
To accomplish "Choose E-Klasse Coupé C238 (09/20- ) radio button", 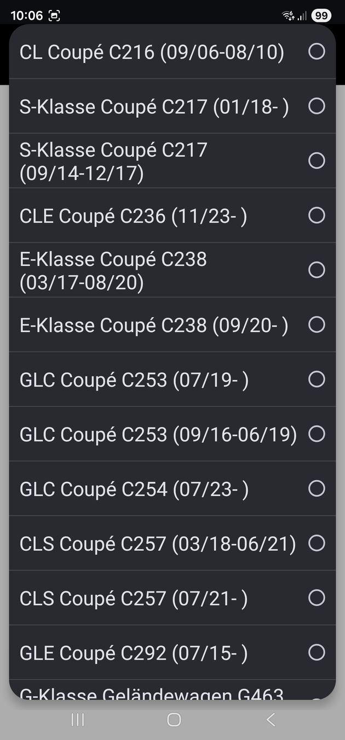I will [x=317, y=325].
